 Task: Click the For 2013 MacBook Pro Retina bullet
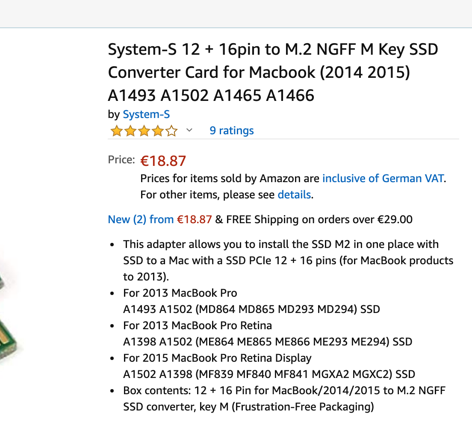point(268,334)
